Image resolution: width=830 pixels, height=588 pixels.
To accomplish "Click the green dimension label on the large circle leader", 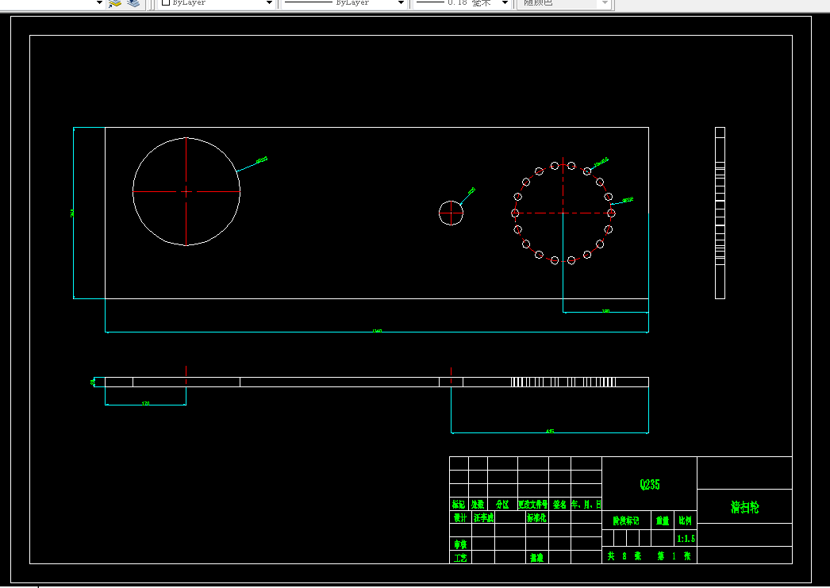I will click(262, 159).
